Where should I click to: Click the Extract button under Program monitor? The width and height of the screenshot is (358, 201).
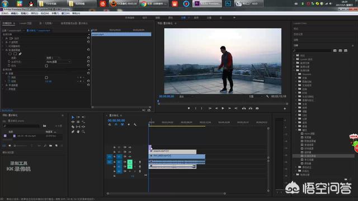point(251,108)
